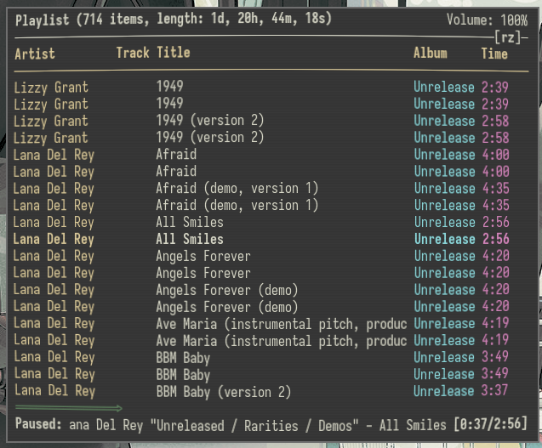542x448 pixels.
Task: Click Lizzy Grant artist in first row
Action: tap(51, 88)
